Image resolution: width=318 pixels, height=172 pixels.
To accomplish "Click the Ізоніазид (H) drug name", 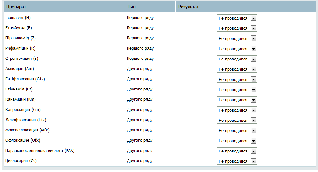I will [x=18, y=18].
